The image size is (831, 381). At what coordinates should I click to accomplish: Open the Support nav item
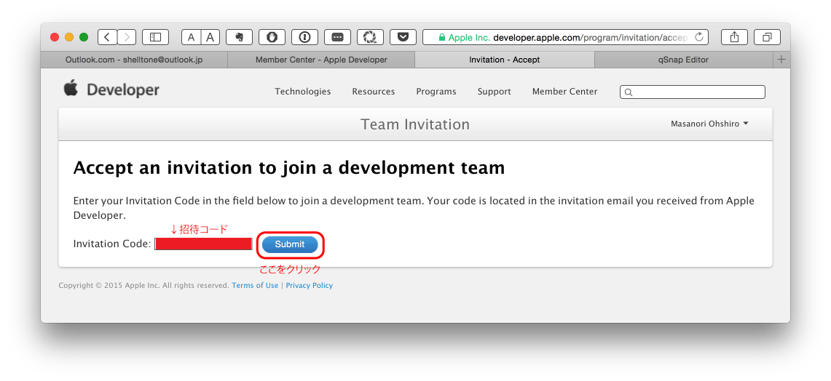[494, 92]
